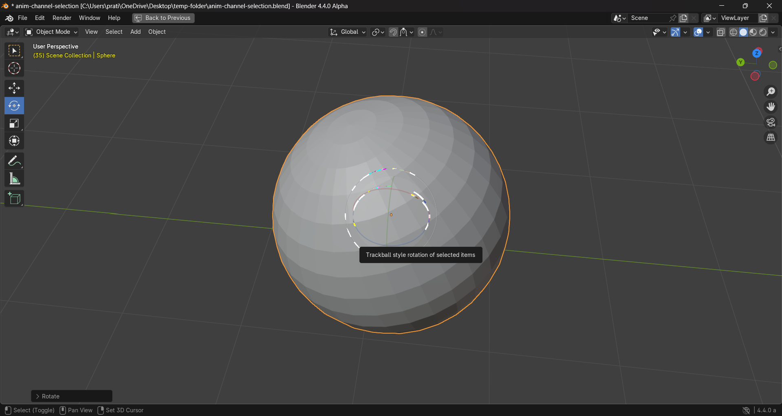
Task: Pick the Measure tool
Action: (14, 179)
